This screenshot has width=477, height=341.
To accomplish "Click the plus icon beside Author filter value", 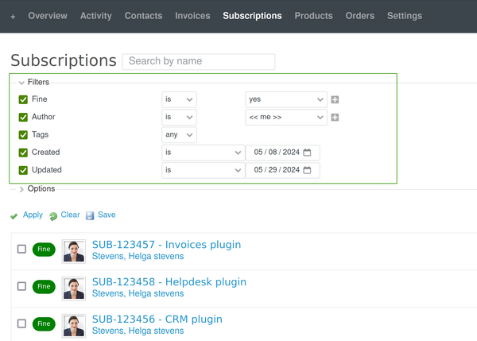I will click(335, 118).
